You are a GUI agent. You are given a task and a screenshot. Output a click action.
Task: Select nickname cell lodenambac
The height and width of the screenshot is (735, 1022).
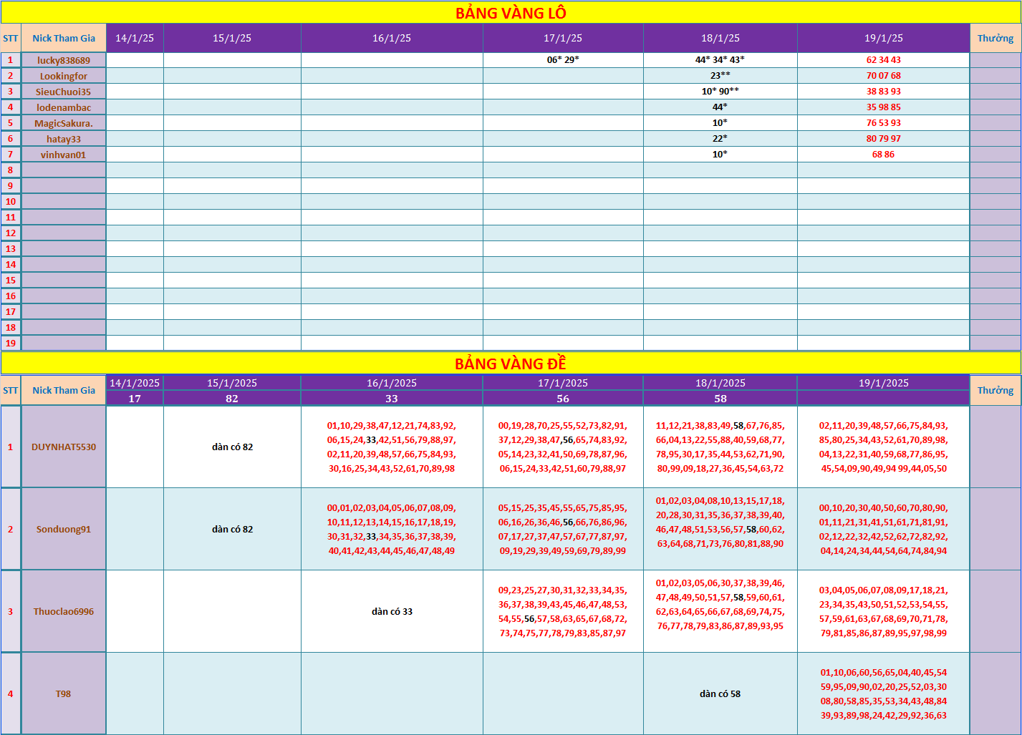64,107
